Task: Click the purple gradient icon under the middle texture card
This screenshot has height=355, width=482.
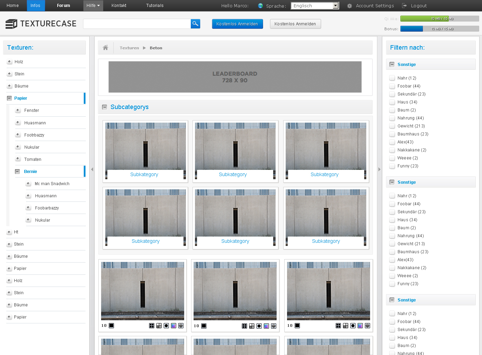Action: [x=266, y=326]
